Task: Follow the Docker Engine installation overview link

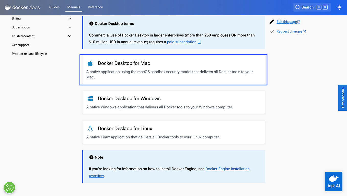Action: pyautogui.click(x=227, y=169)
